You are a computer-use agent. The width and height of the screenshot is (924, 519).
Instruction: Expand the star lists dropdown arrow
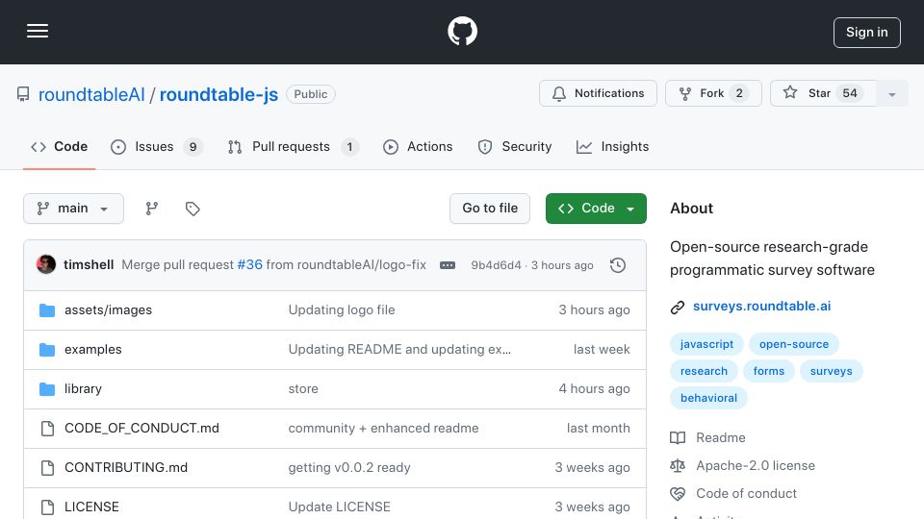click(x=892, y=94)
